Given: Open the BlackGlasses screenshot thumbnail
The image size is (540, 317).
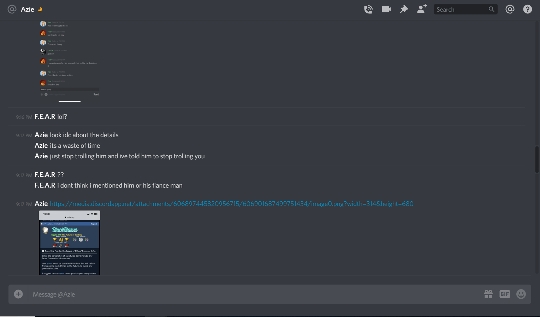Looking at the screenshot, I should [70, 243].
